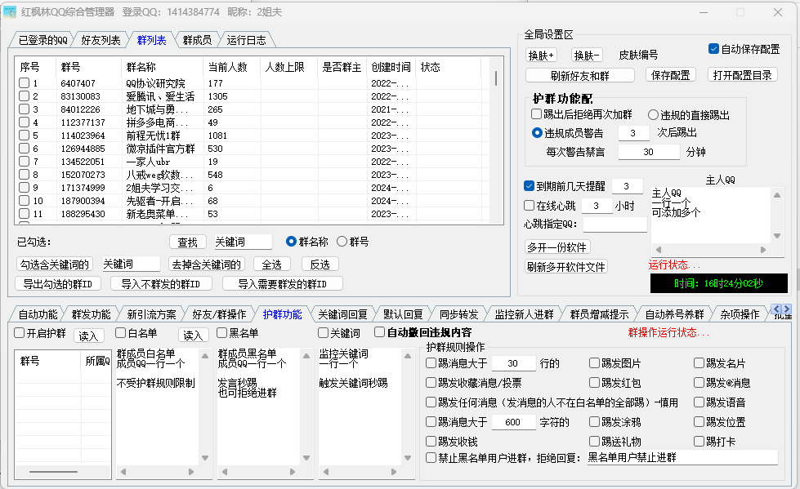The height and width of the screenshot is (489, 800).
Task: Tick the checkbox for group row 6407407
Action: tap(25, 83)
